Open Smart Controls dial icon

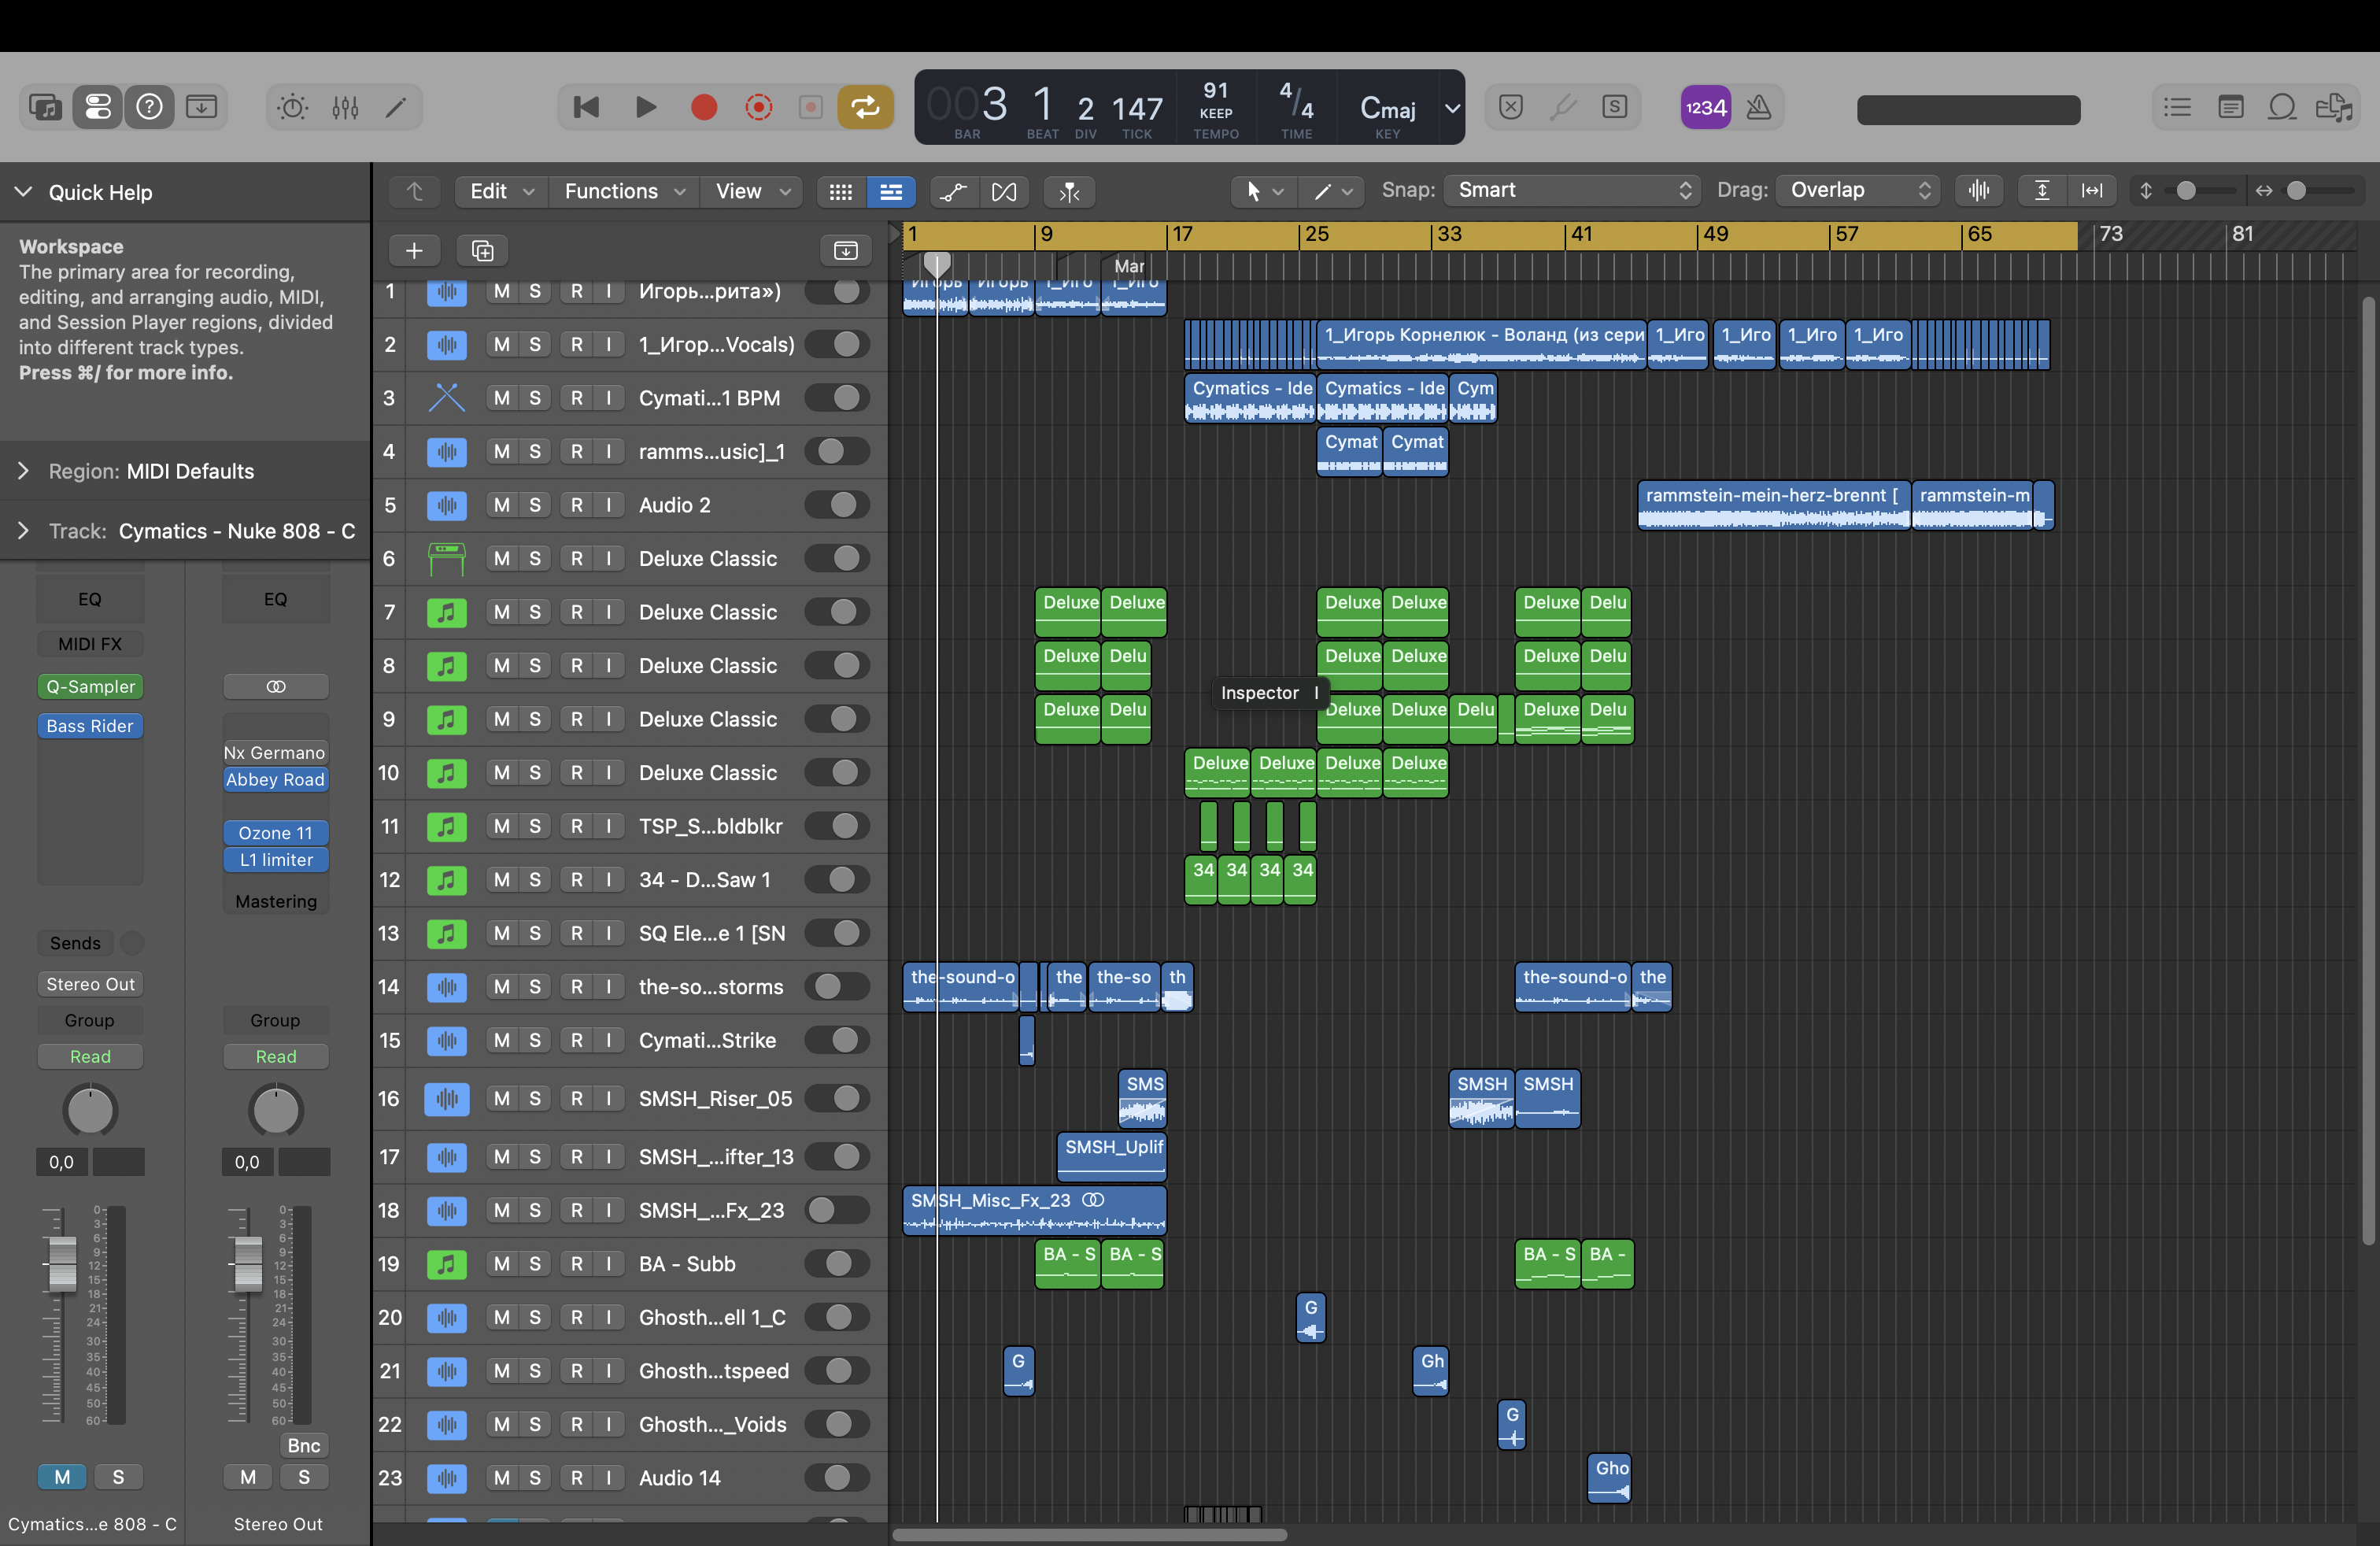(x=292, y=107)
